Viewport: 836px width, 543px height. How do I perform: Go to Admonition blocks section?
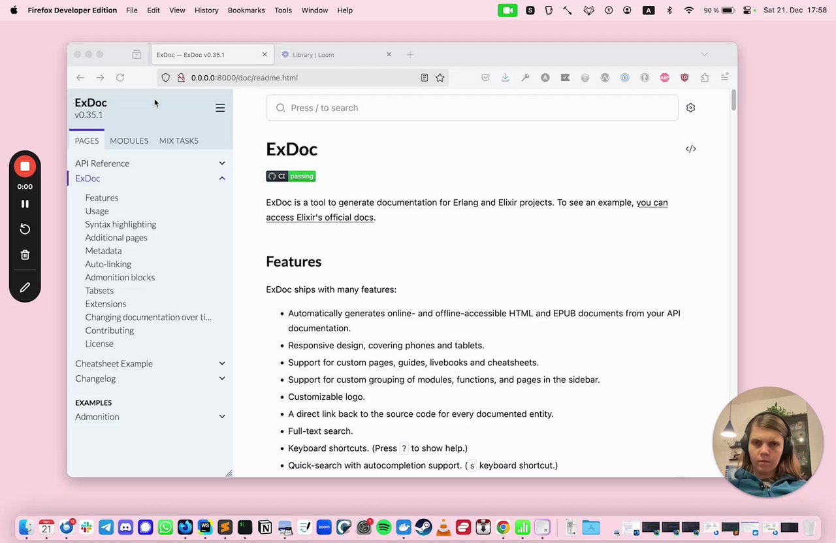120,277
